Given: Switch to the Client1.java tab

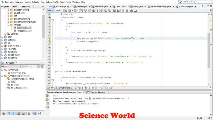Looking at the screenshot, I should point(120,7).
